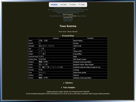Open Genbu no Okina link
The image size is (136, 102).
77,8
